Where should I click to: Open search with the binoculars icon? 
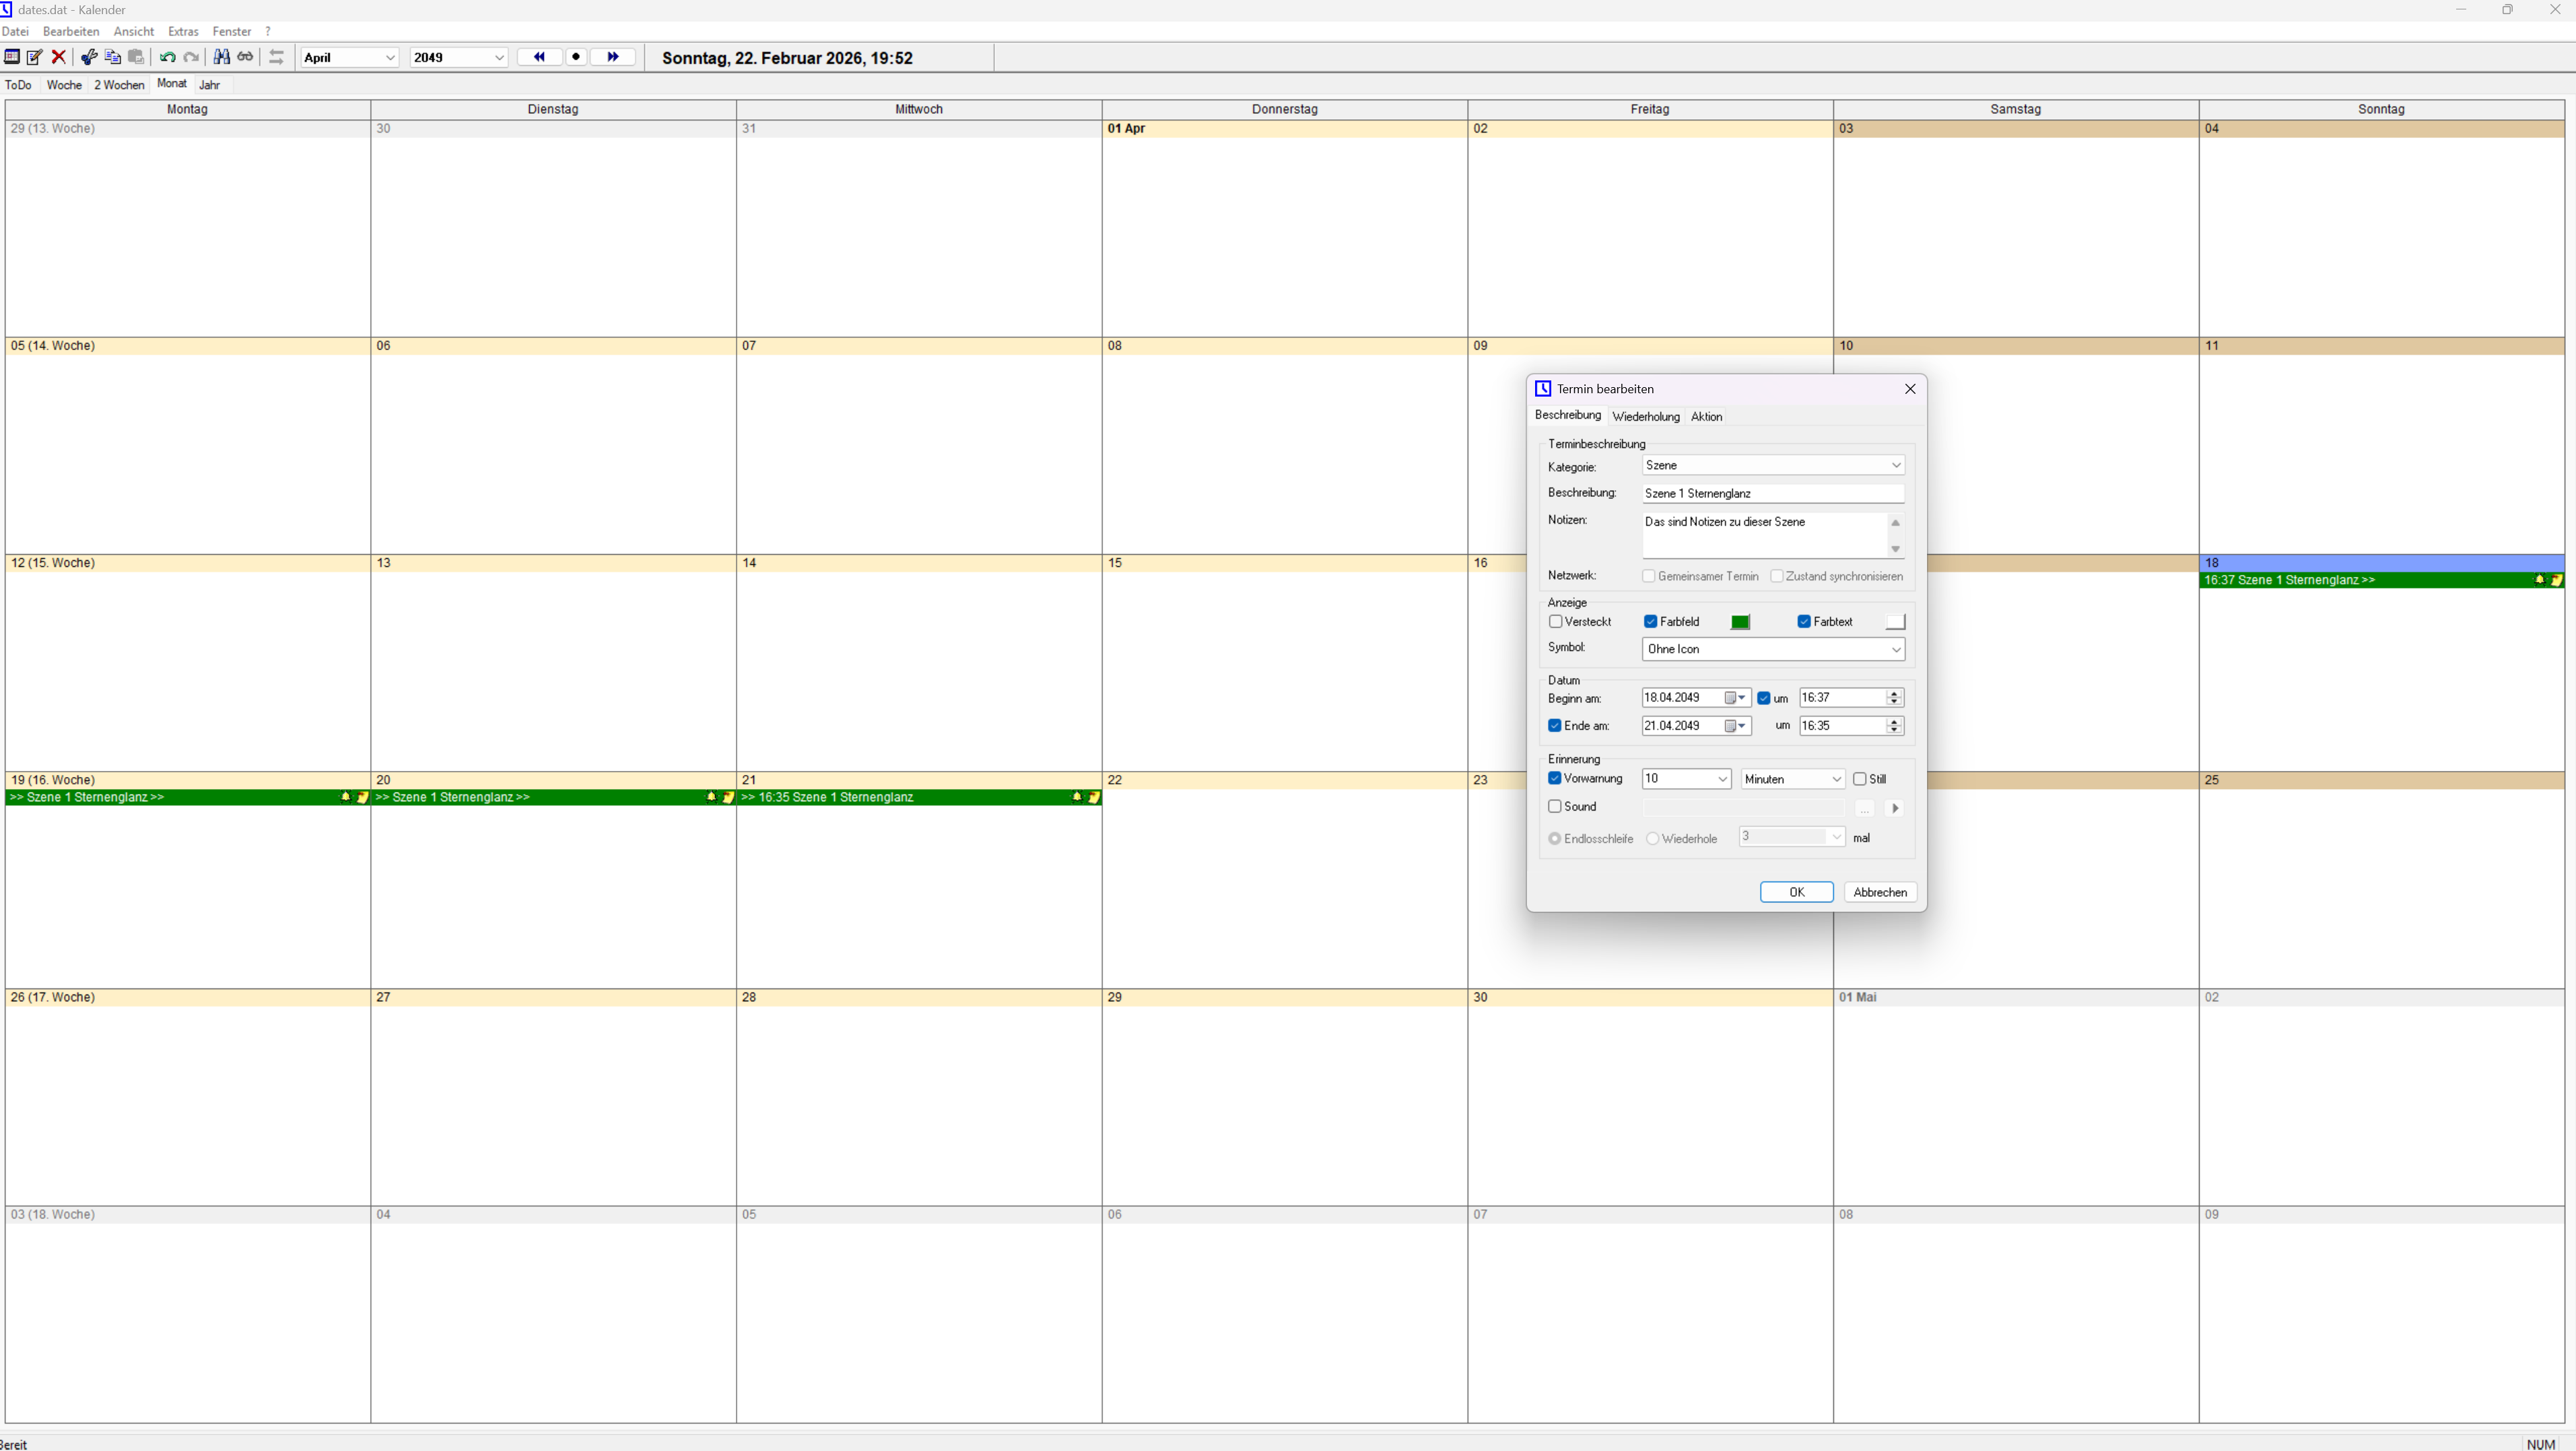coord(222,57)
